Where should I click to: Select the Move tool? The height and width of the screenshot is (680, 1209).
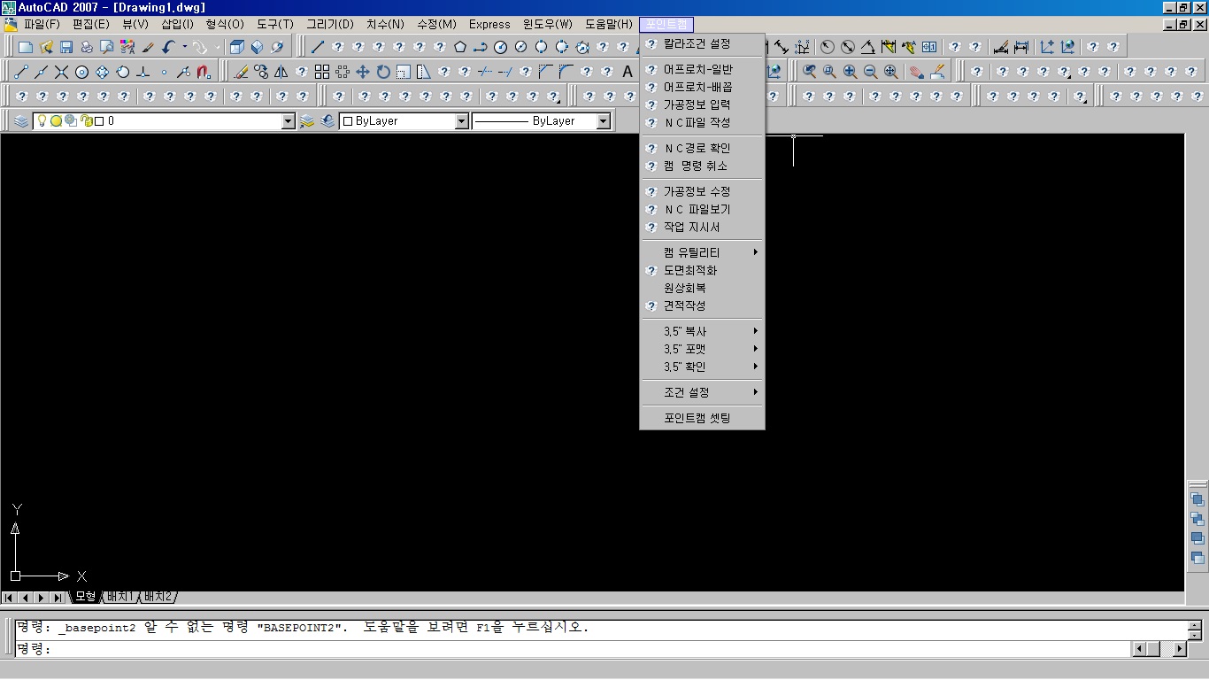pyautogui.click(x=363, y=72)
